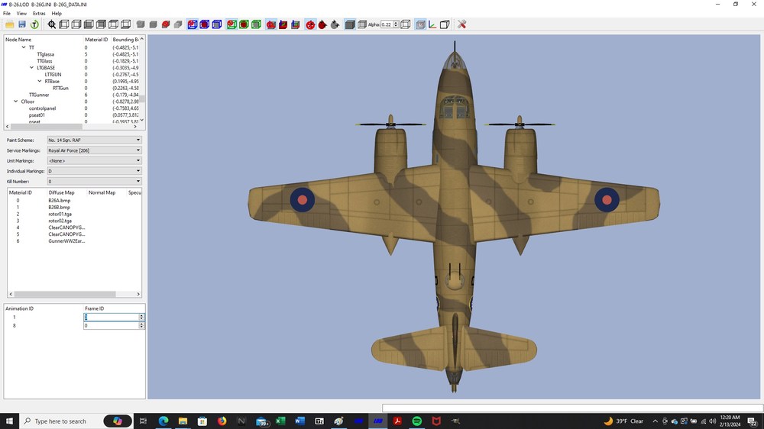The width and height of the screenshot is (764, 429).
Task: Click the node tree vertical scrollbar
Action: tap(142, 99)
